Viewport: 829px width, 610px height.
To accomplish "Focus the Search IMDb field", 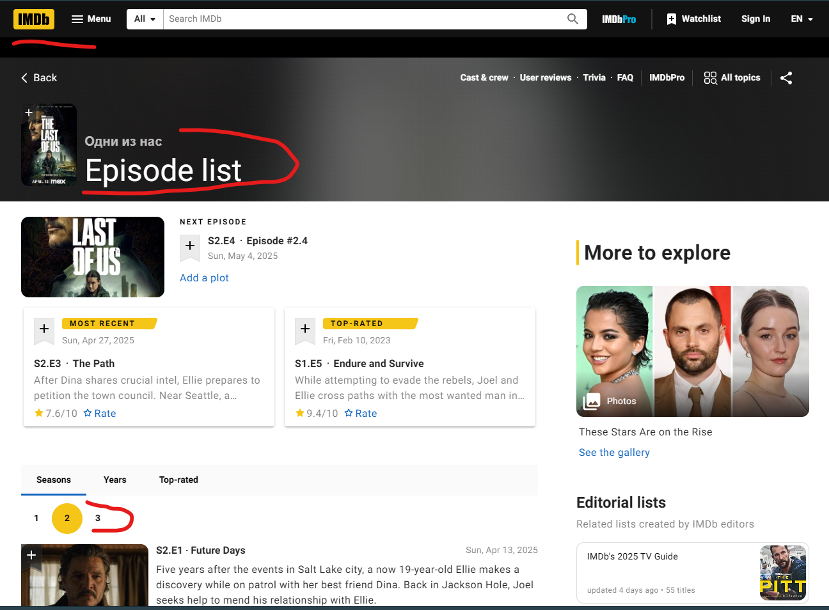I will [x=363, y=19].
